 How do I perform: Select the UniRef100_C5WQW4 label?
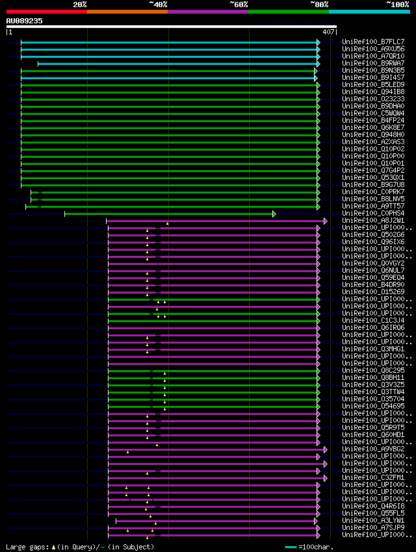(x=373, y=113)
